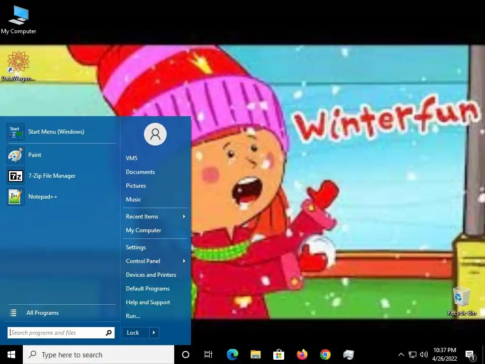Launch 7-Zip File Manager icon
The height and width of the screenshot is (364, 485).
(16, 176)
